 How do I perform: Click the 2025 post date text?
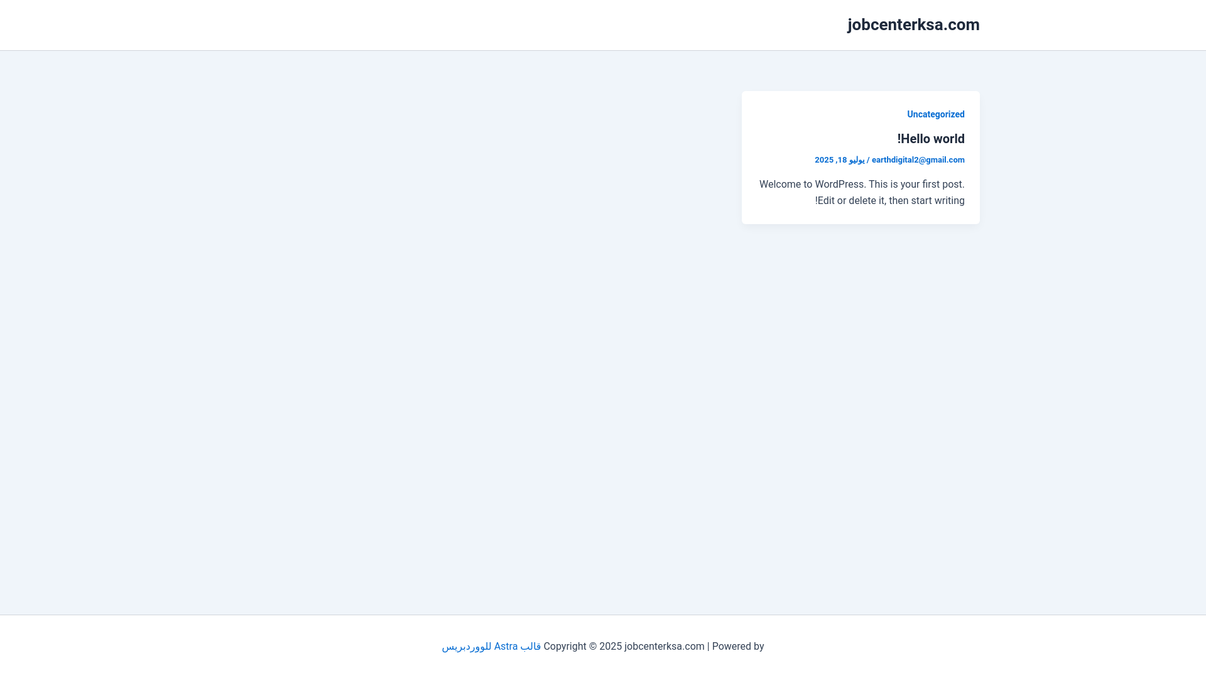pyautogui.click(x=840, y=160)
